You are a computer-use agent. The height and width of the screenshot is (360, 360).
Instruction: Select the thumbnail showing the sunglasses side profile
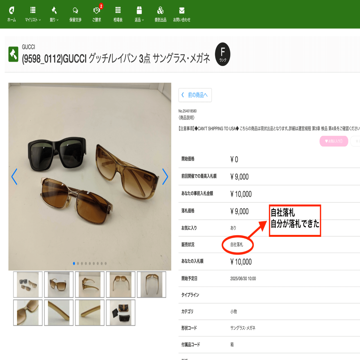(x=90, y=284)
